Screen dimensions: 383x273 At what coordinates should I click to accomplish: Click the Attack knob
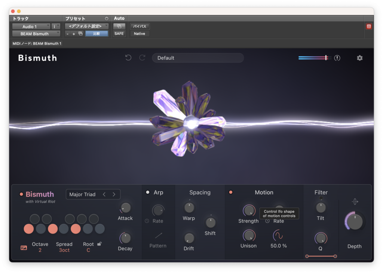126,208
